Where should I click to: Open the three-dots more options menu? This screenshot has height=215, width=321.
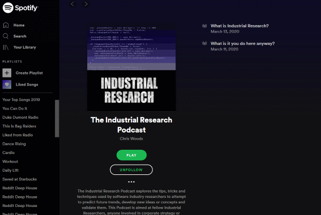point(131,182)
